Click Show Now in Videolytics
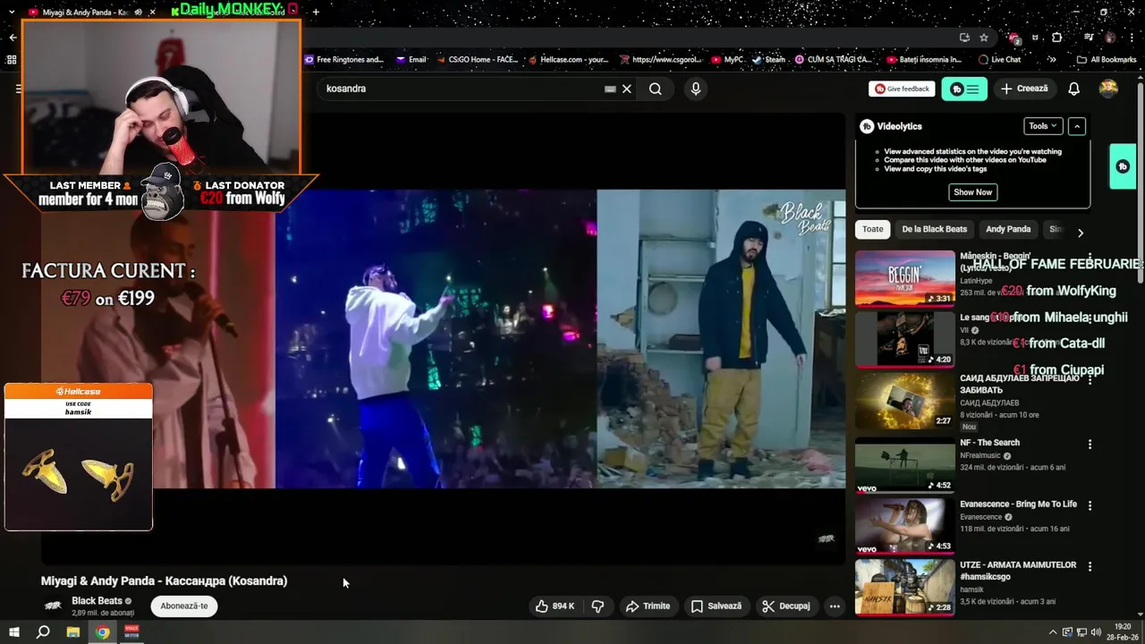 [972, 192]
